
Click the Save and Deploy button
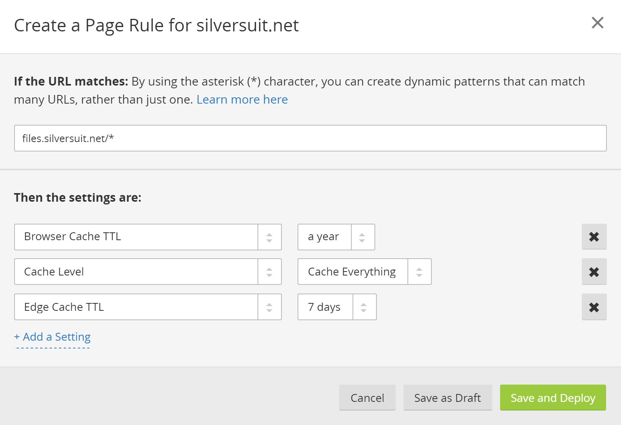(x=553, y=398)
